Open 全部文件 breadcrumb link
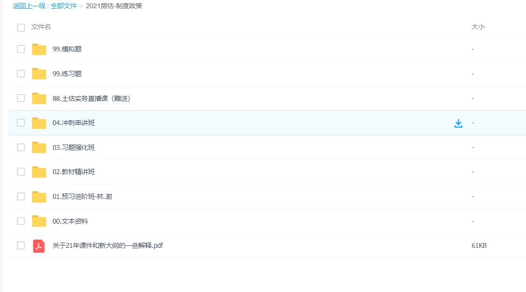The width and height of the screenshot is (526, 292). coord(64,6)
